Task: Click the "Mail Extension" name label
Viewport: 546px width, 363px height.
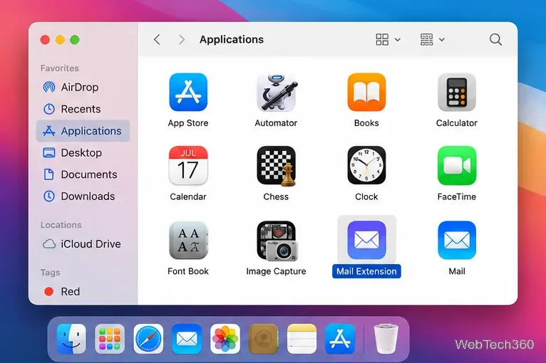Action: point(366,271)
